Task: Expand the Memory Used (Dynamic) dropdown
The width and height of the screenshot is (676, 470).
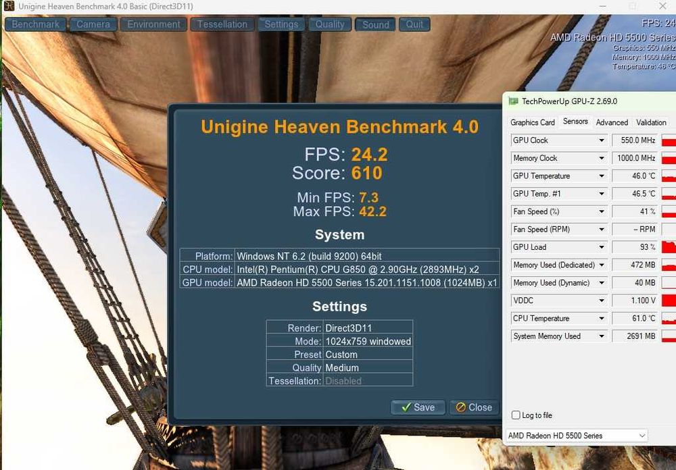Action: point(602,283)
